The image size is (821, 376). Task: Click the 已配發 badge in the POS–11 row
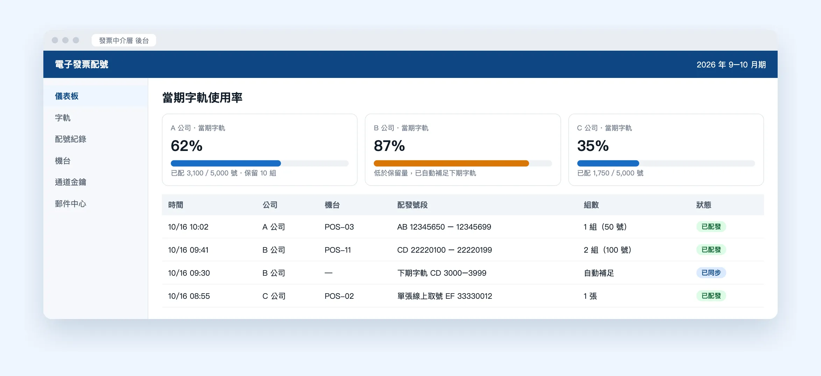pos(711,250)
